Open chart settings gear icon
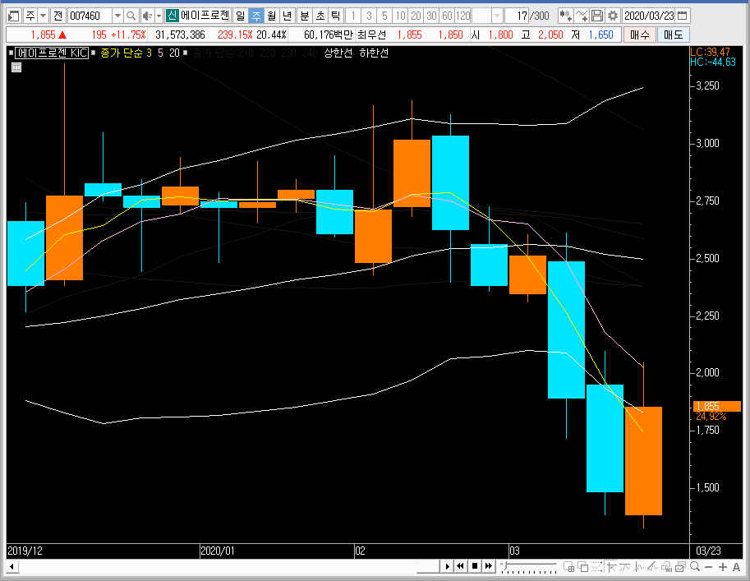Screen dimensions: 750x581 (612, 16)
